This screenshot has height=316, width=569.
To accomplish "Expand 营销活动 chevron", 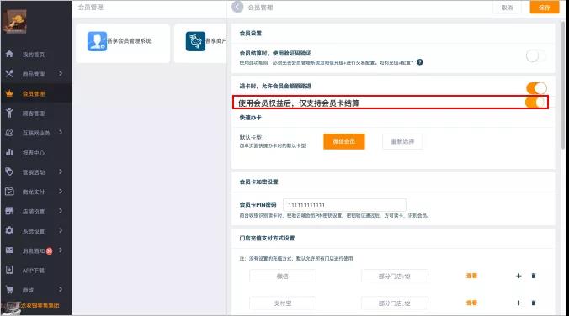I will [61, 171].
